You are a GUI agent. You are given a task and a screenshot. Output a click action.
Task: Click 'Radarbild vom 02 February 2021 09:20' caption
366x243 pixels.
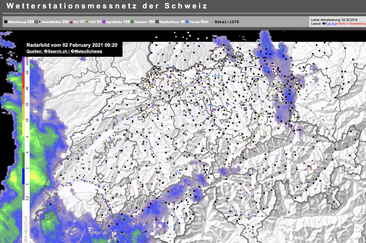tap(72, 45)
